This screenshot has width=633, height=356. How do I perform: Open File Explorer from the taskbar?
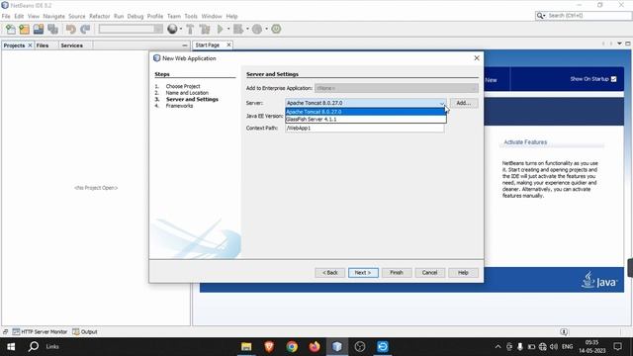coord(246,347)
